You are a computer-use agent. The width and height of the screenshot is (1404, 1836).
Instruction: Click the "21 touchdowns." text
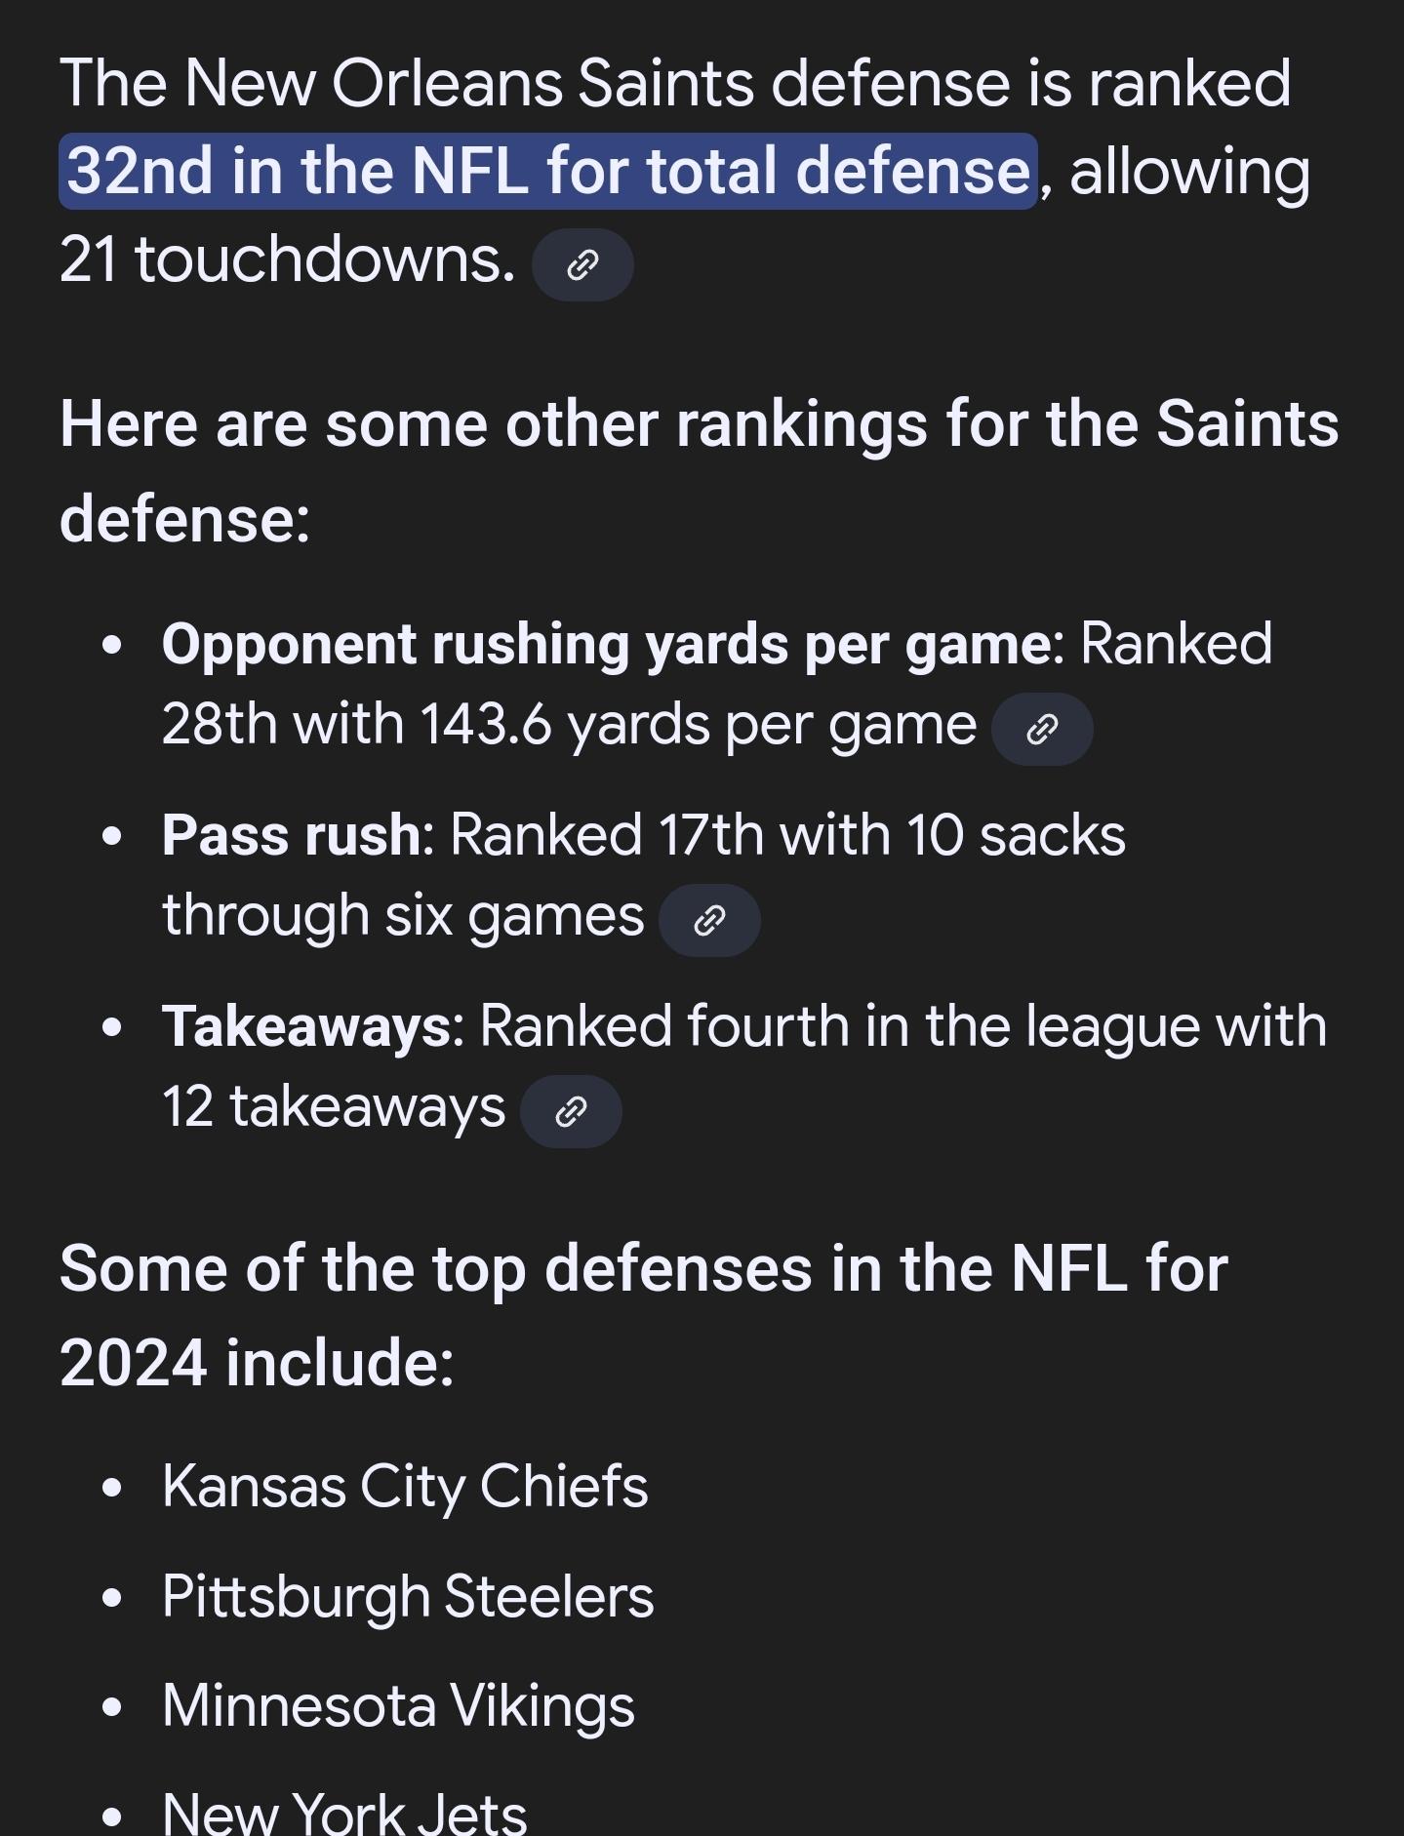pos(287,260)
